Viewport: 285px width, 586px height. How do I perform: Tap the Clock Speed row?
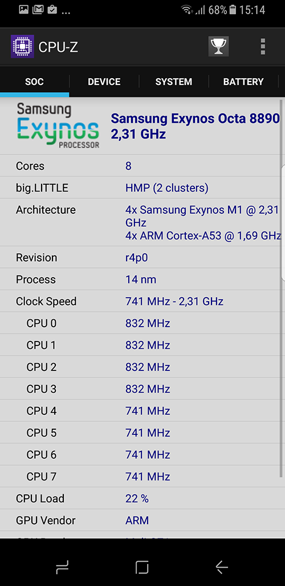pyautogui.click(x=140, y=301)
